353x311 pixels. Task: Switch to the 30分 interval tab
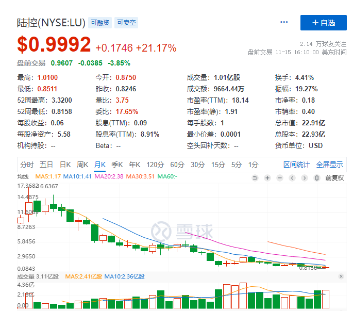point(198,165)
